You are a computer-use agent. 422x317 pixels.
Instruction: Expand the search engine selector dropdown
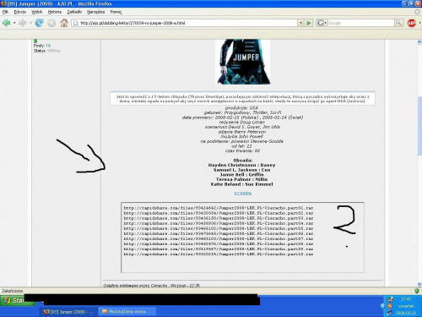point(326,23)
